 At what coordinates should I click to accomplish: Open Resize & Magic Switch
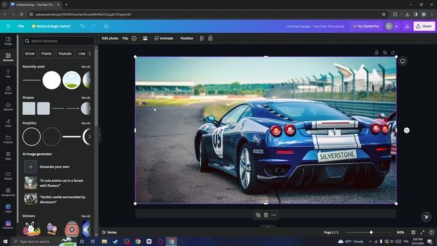pyautogui.click(x=51, y=26)
